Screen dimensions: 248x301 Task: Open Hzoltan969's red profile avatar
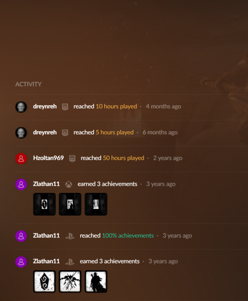coord(21,158)
